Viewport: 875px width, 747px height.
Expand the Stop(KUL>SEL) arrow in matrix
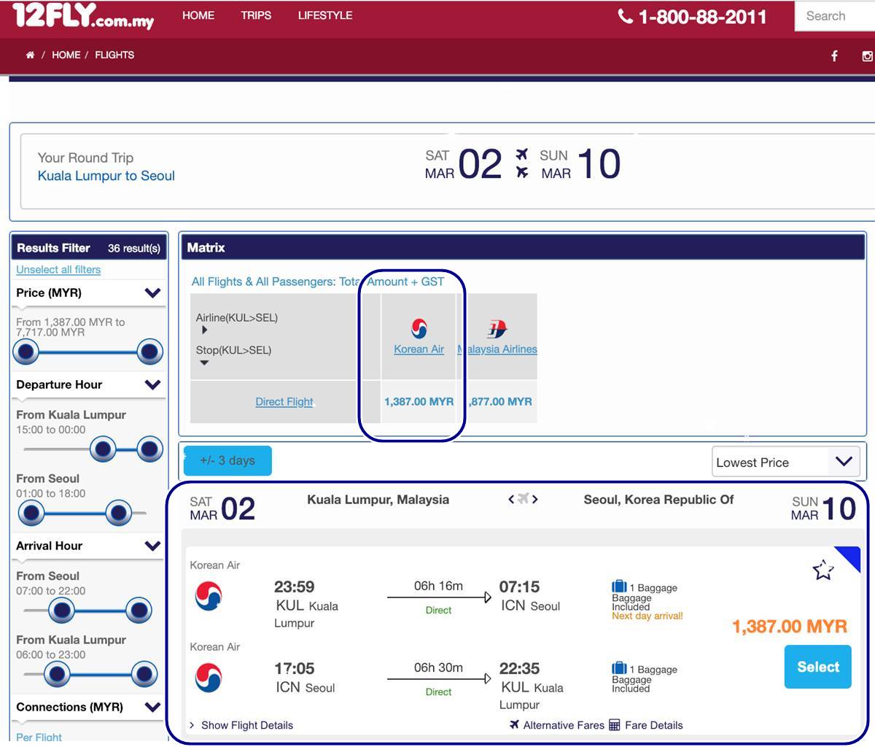pos(204,363)
